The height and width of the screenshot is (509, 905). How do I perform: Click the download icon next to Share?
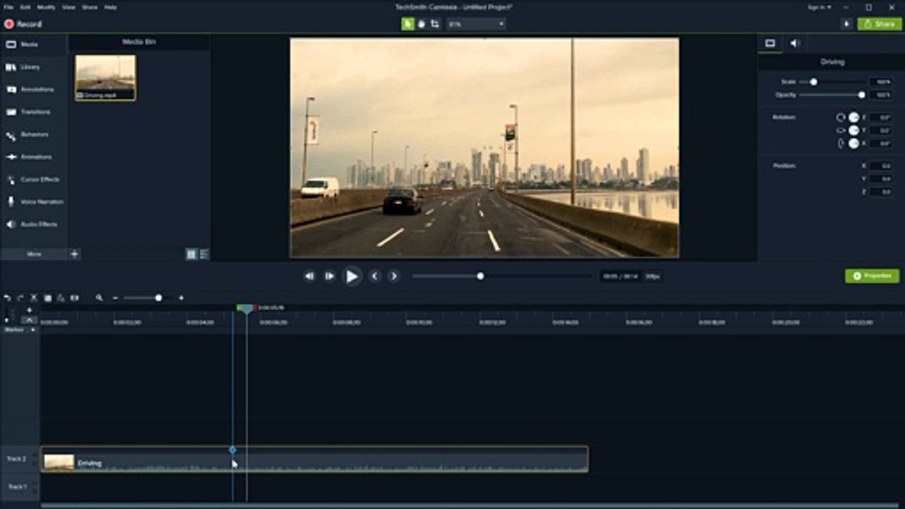pyautogui.click(x=846, y=24)
